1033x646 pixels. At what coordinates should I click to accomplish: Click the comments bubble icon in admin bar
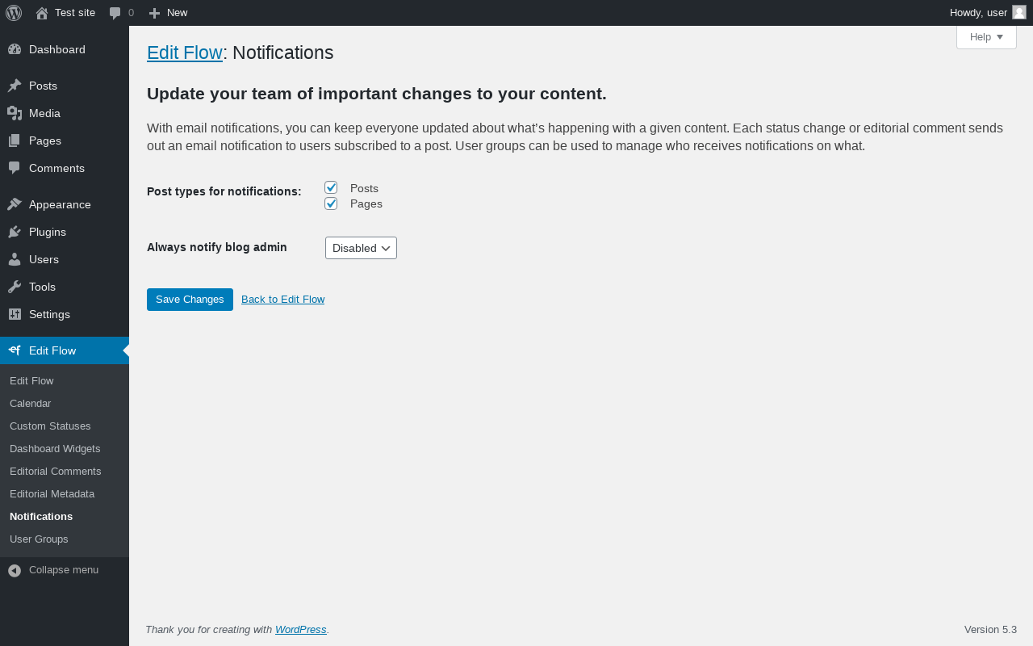click(x=115, y=13)
